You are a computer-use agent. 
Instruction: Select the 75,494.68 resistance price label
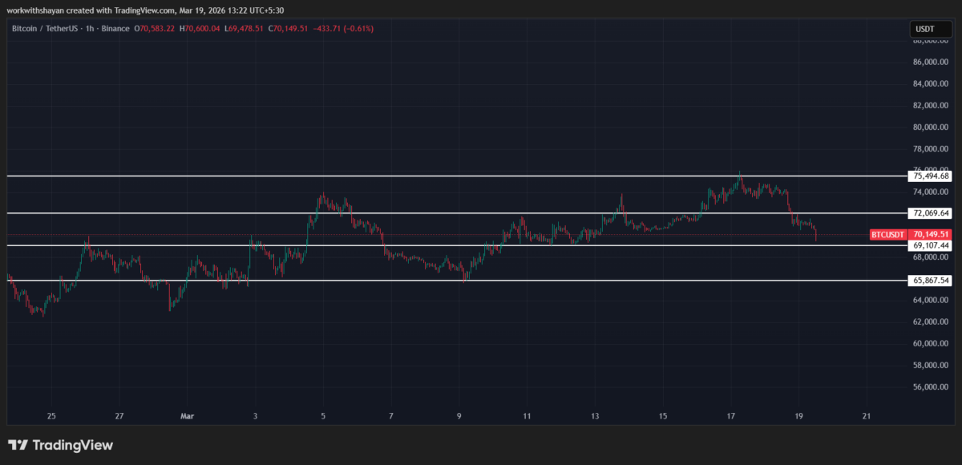930,176
